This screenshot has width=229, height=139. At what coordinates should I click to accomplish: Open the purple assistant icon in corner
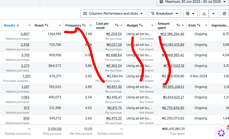[221, 133]
